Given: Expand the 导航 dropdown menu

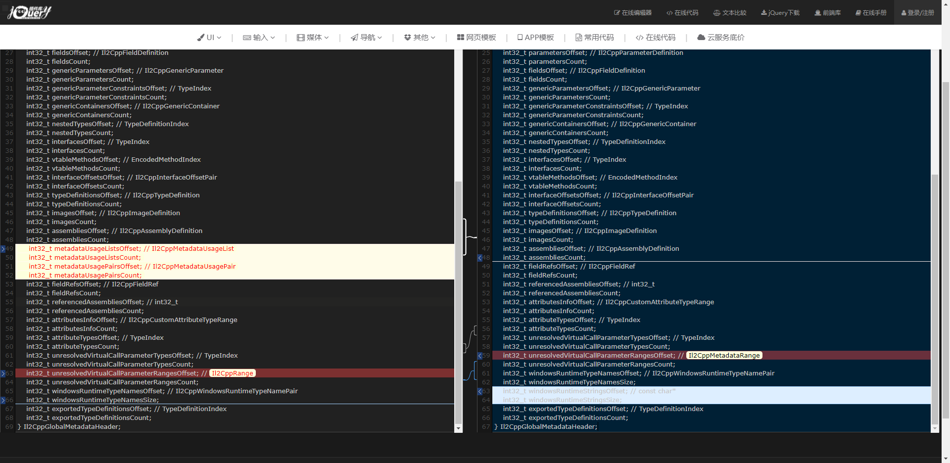Looking at the screenshot, I should click(366, 38).
